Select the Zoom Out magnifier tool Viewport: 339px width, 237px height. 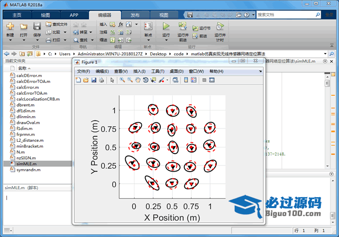click(x=130, y=80)
